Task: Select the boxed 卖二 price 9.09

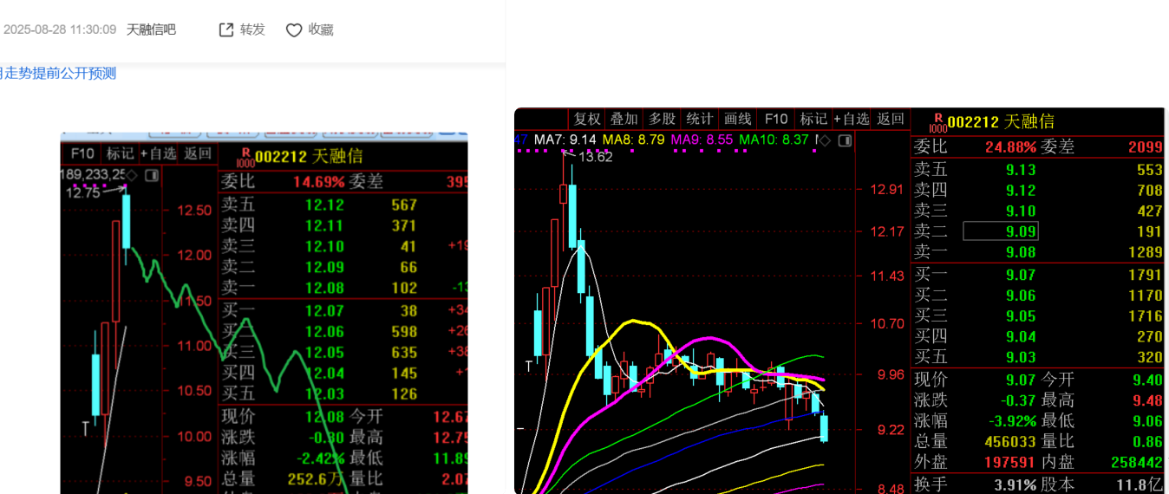Action: (1001, 231)
